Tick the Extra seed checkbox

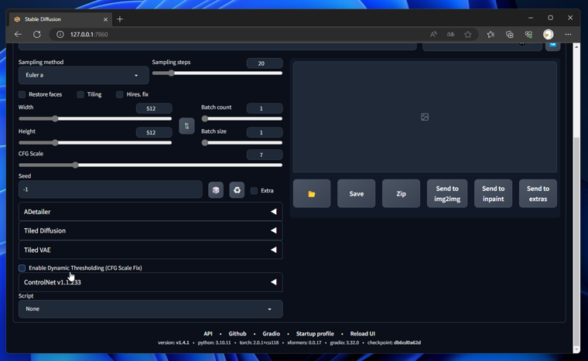254,190
